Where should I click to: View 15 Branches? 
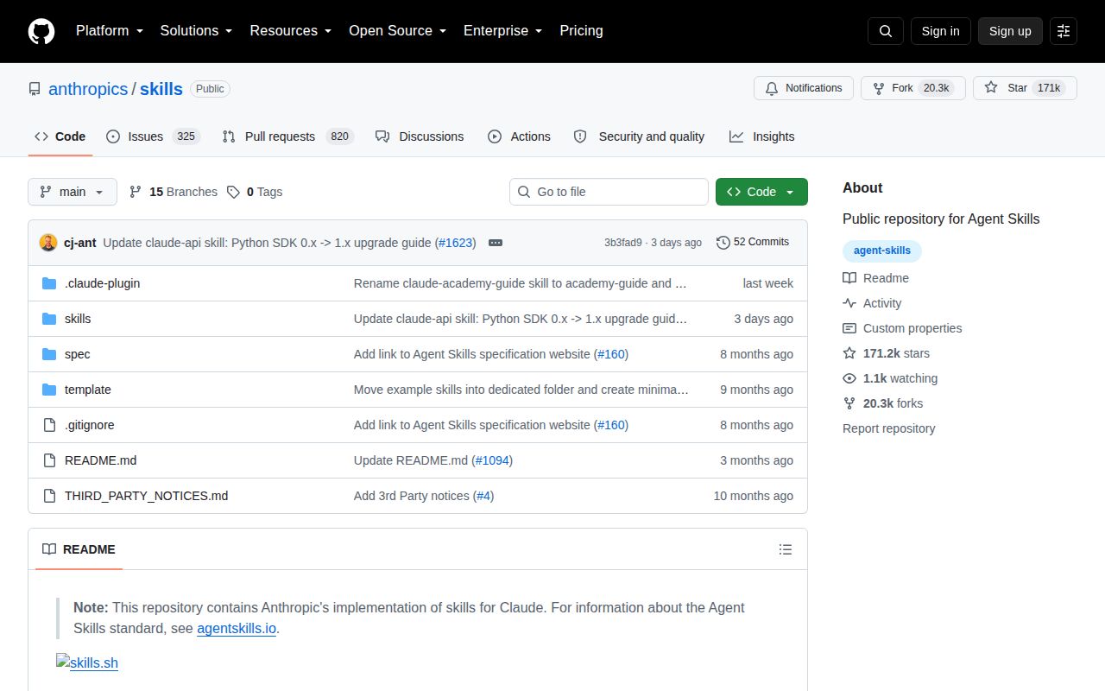174,192
